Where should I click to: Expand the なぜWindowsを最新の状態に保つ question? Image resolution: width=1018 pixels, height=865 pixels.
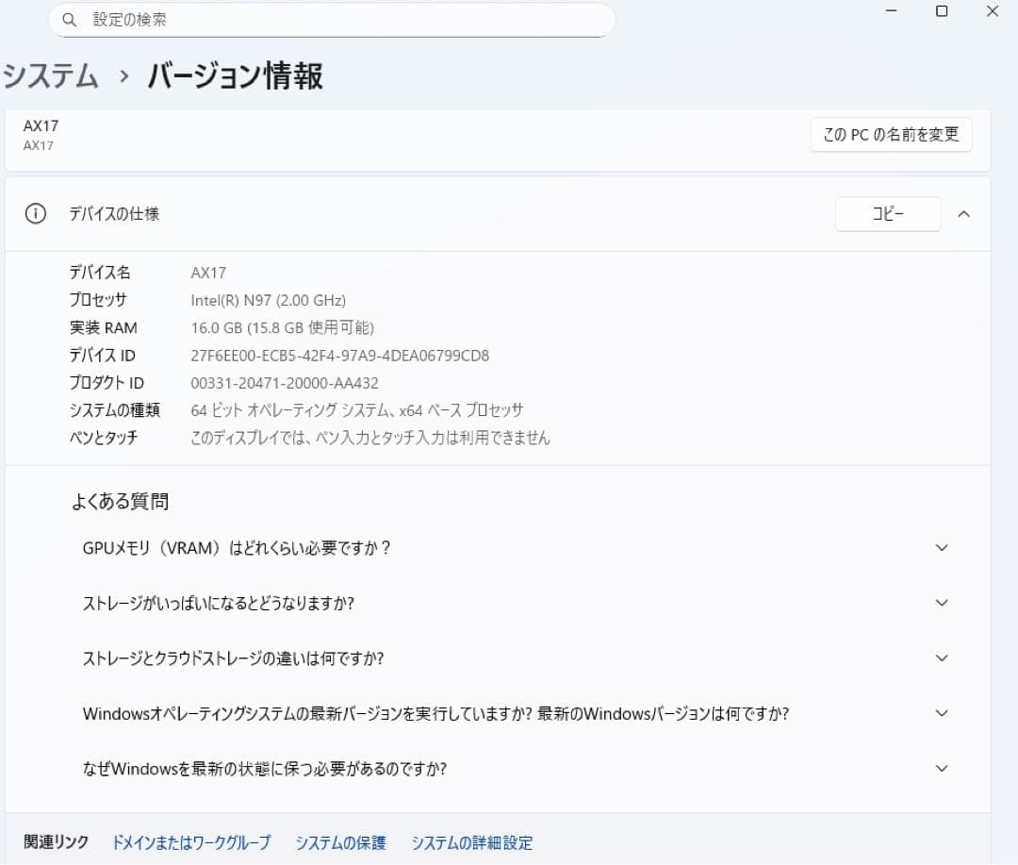(941, 768)
